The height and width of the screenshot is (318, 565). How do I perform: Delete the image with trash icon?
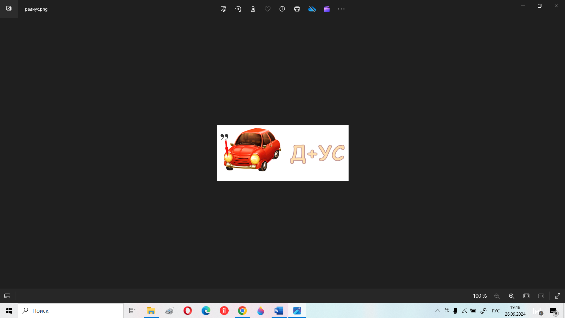click(253, 9)
